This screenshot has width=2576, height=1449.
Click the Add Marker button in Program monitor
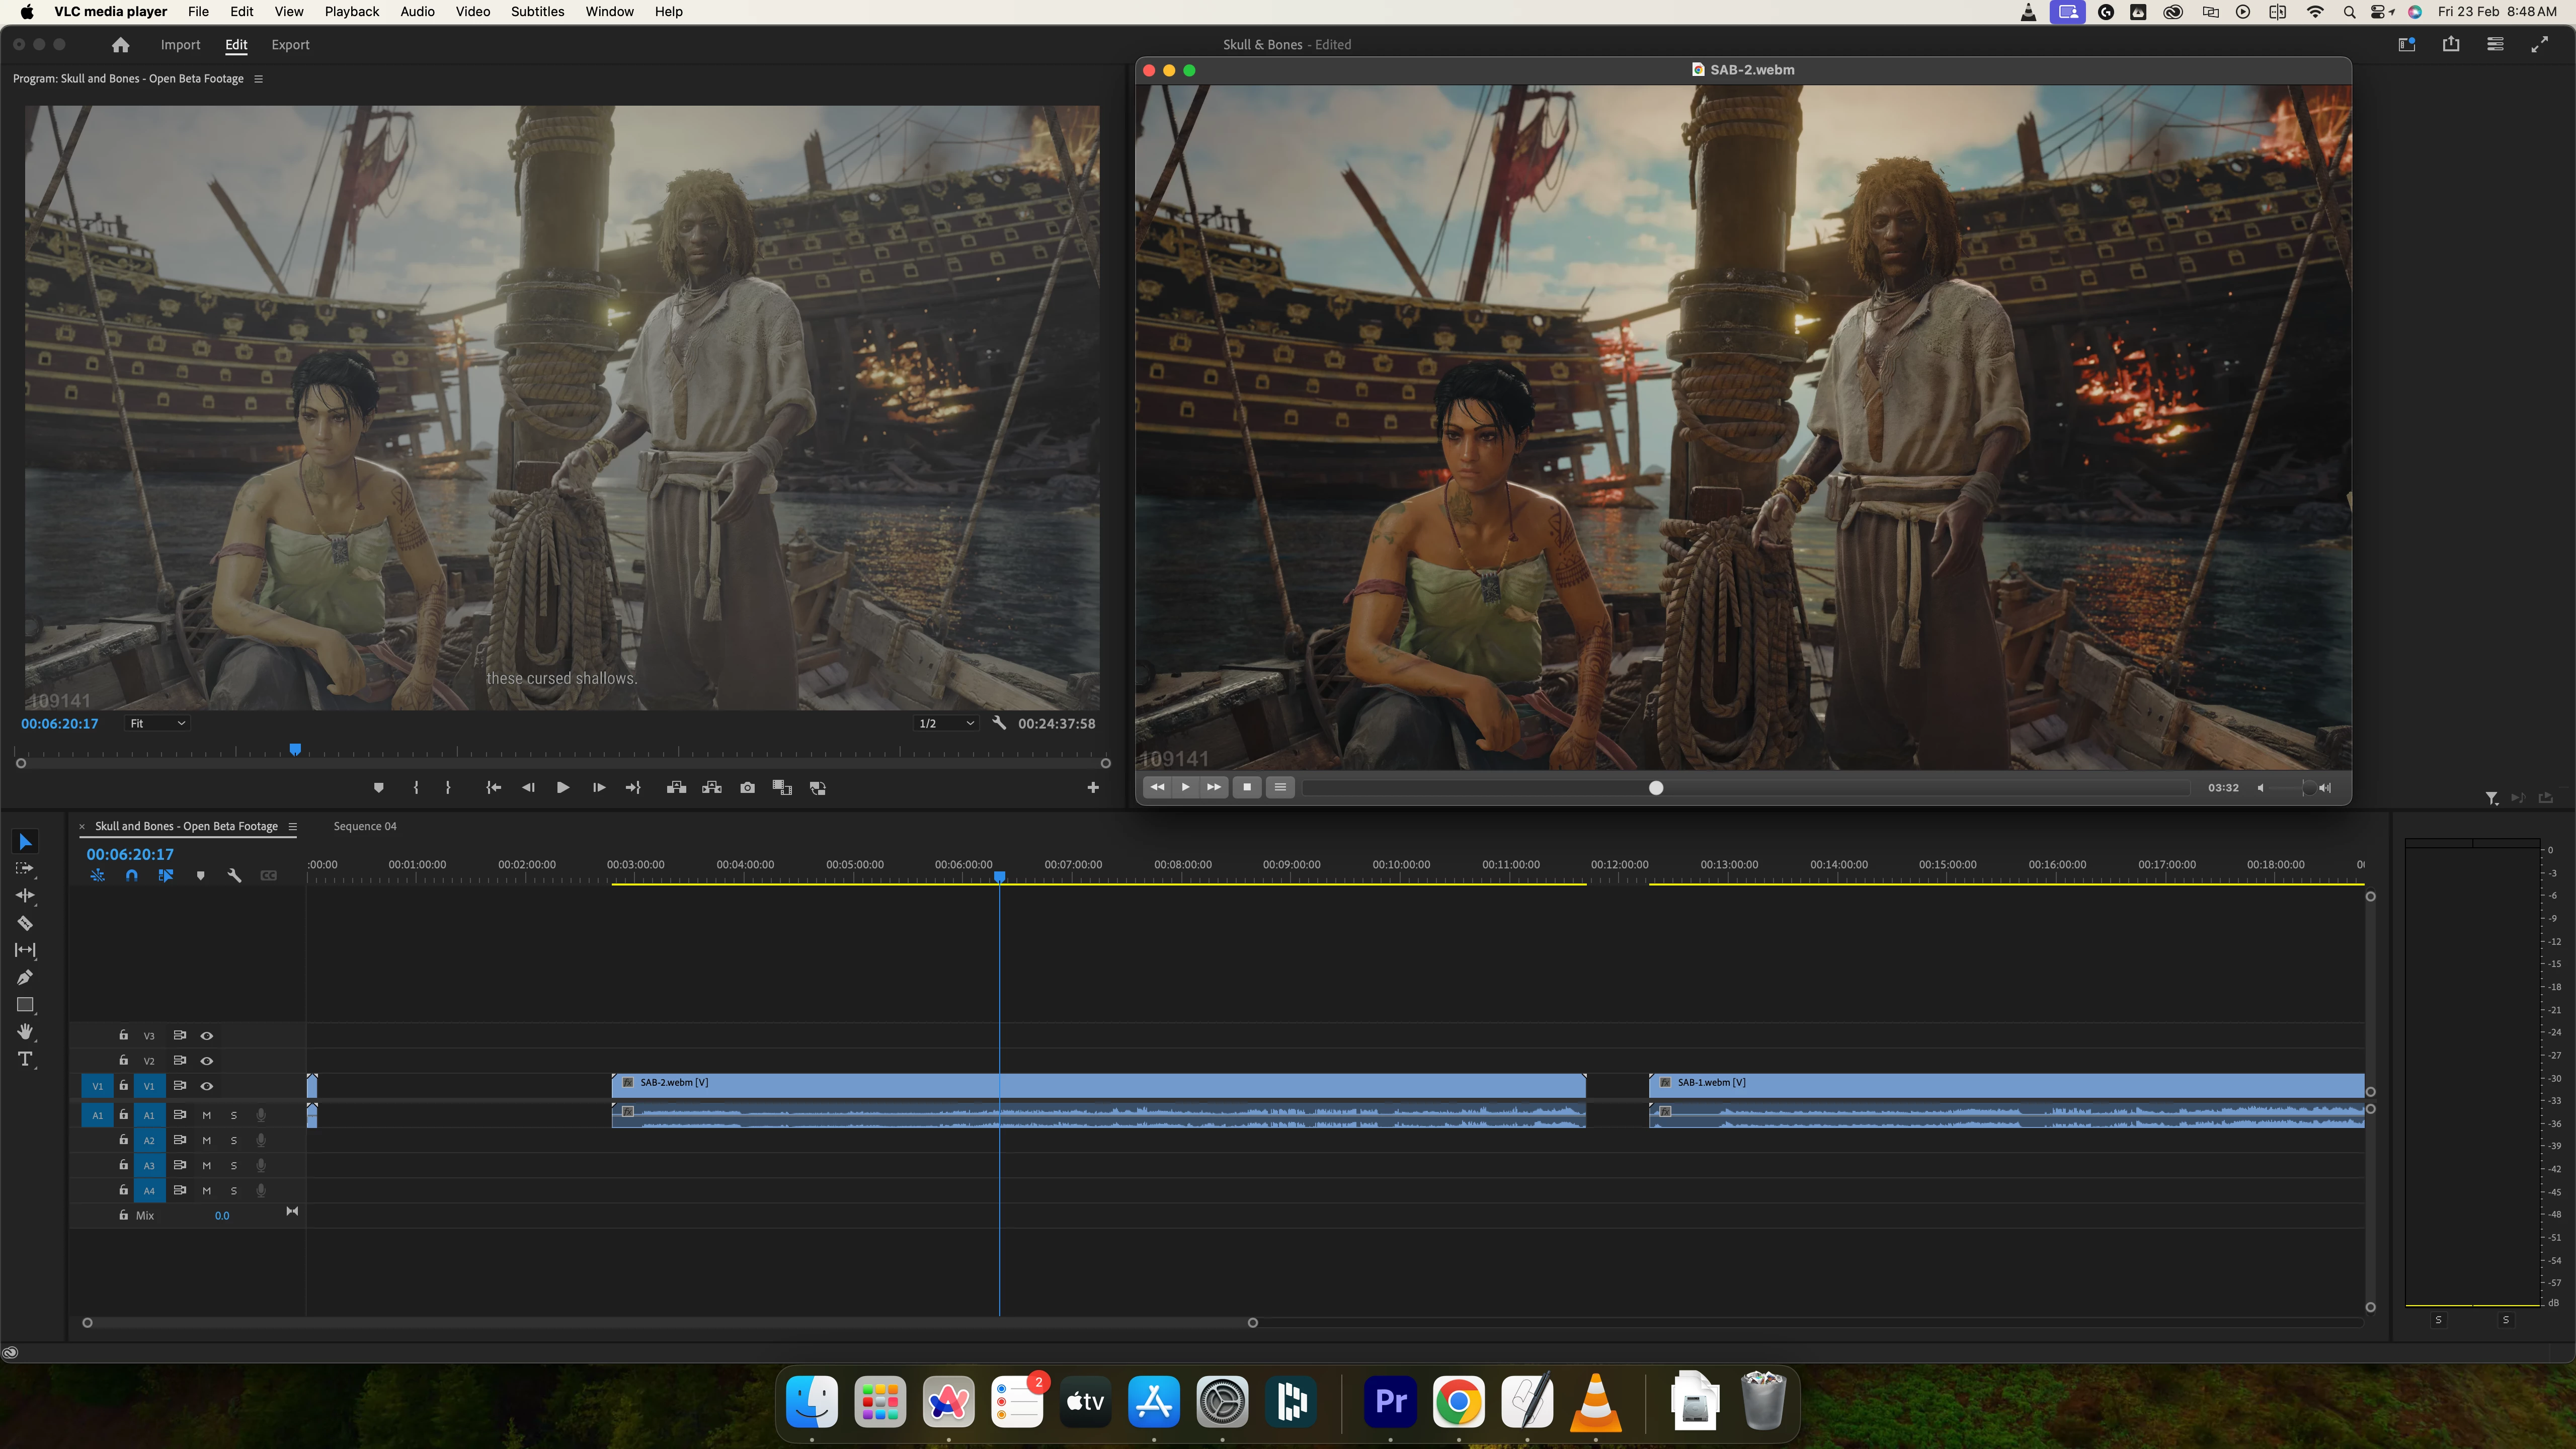(378, 788)
